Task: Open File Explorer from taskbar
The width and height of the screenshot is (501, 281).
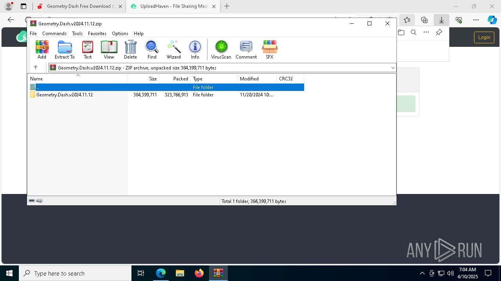Action: click(x=180, y=273)
